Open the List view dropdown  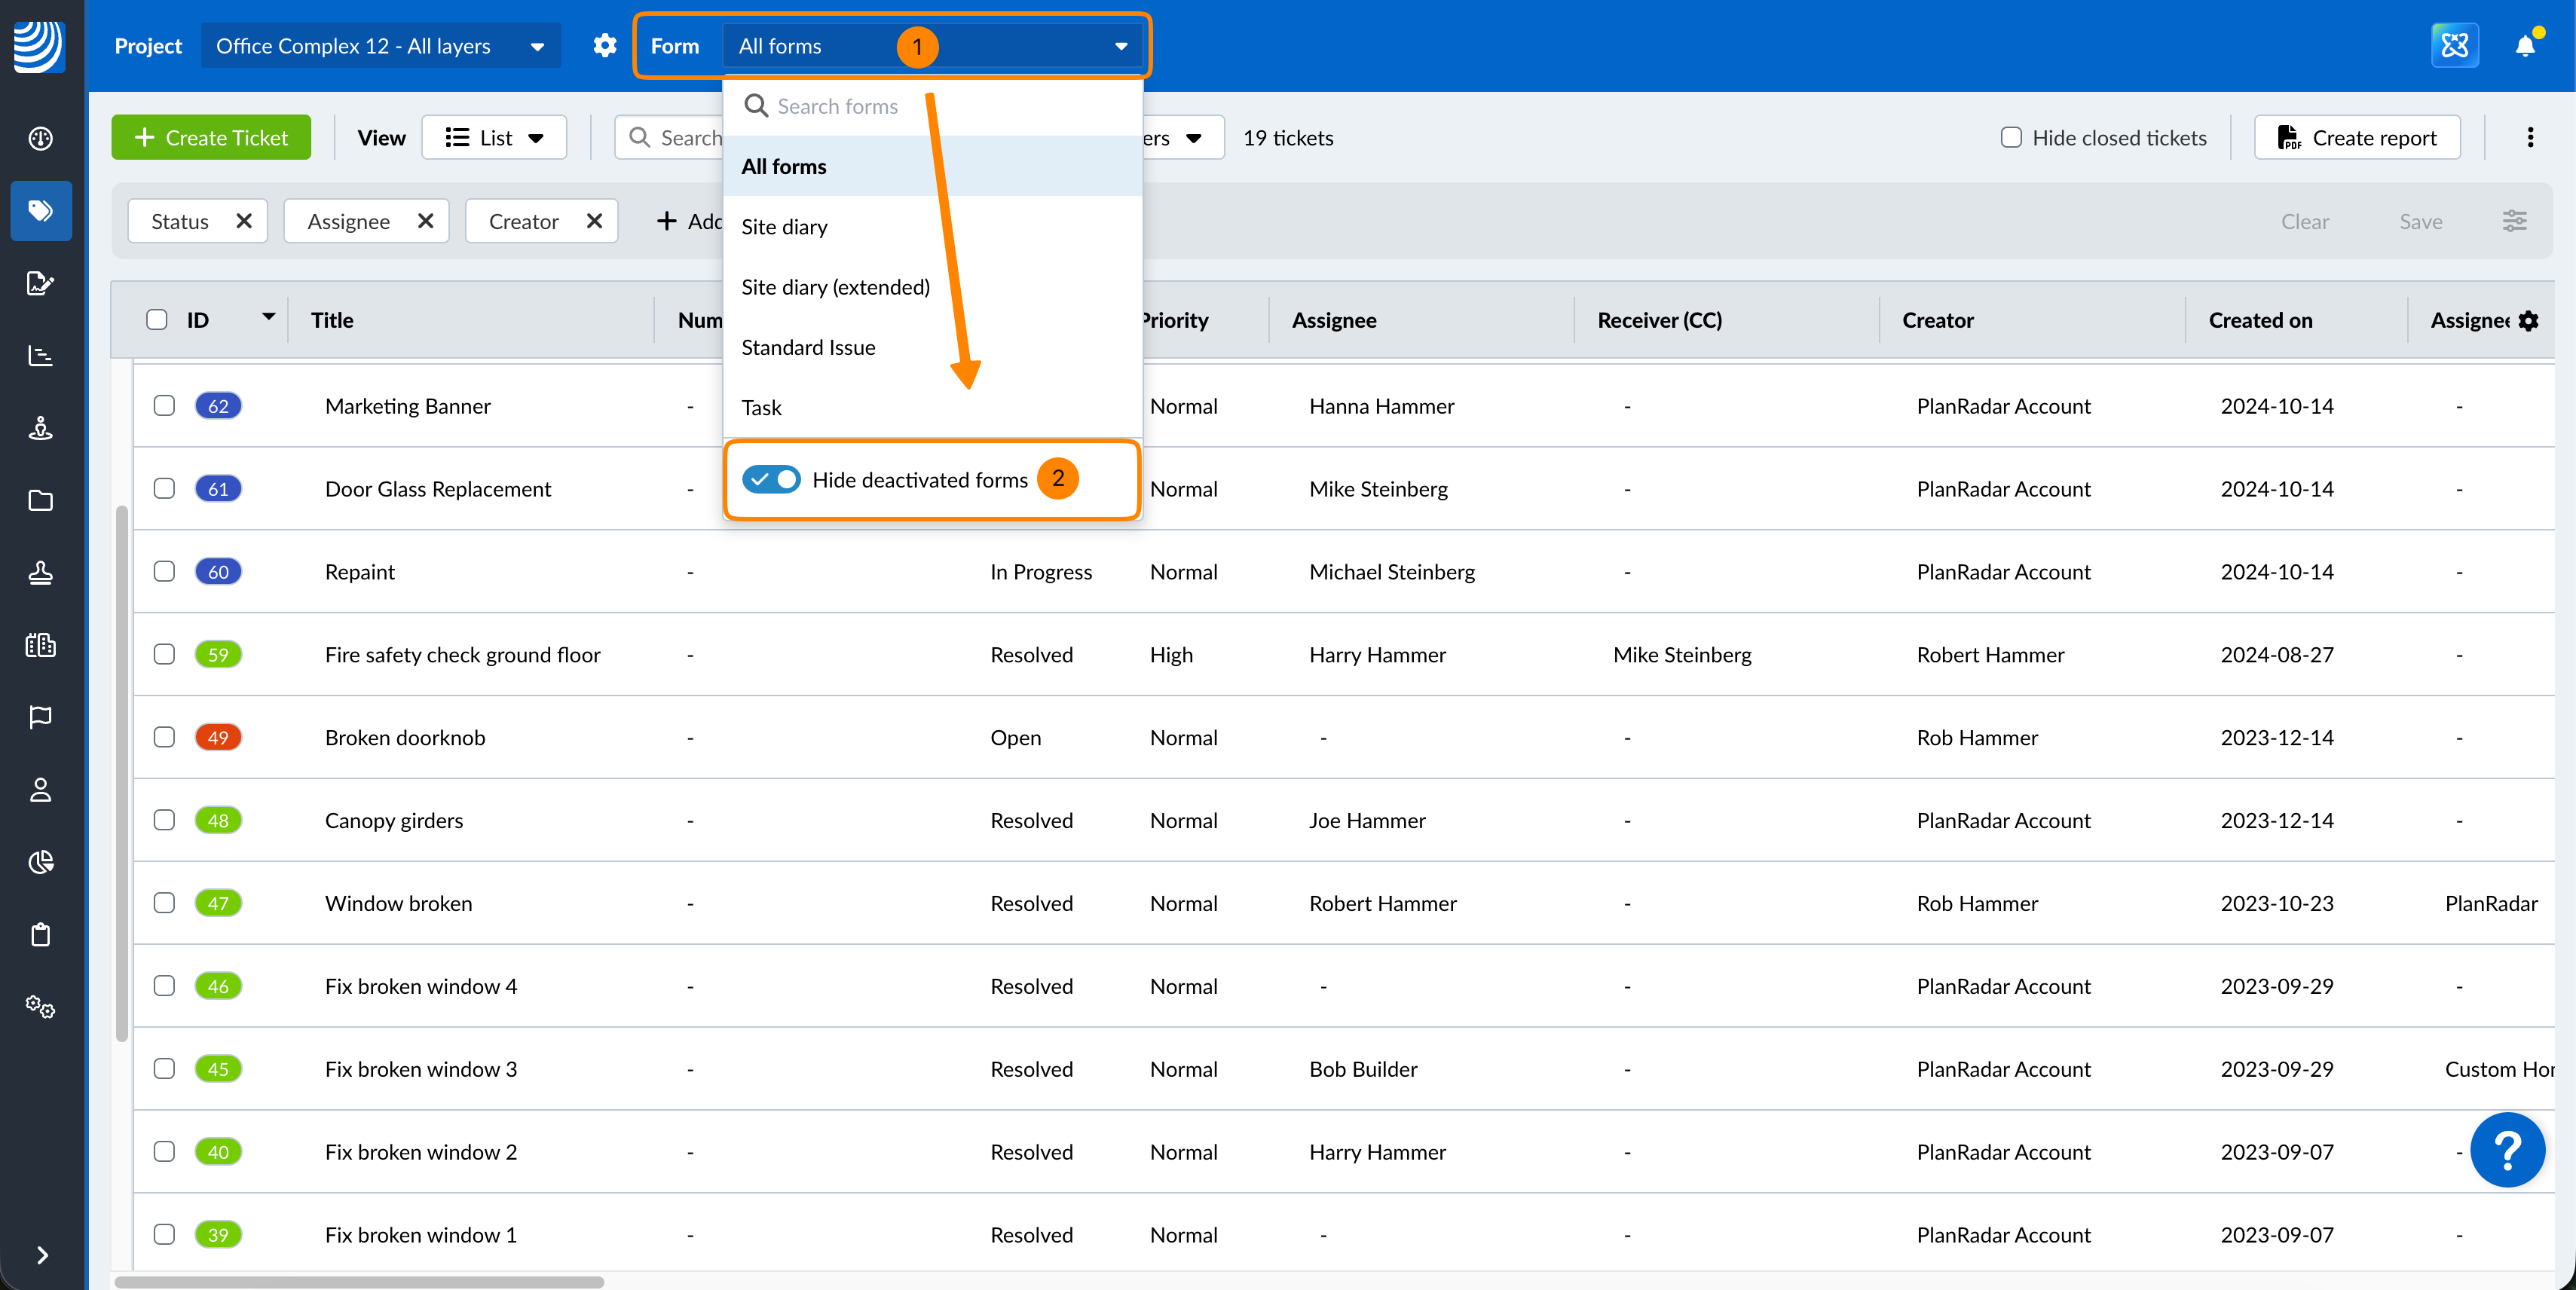click(x=494, y=138)
